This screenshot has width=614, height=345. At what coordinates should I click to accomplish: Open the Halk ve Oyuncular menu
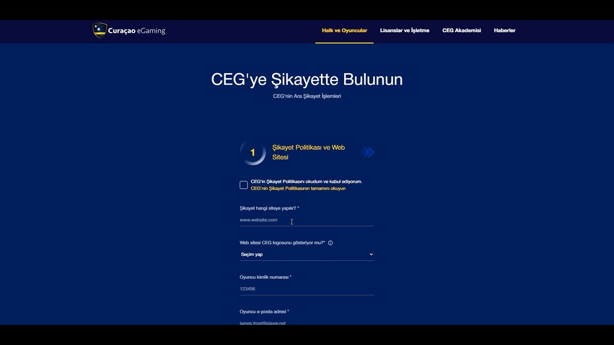pyautogui.click(x=344, y=30)
